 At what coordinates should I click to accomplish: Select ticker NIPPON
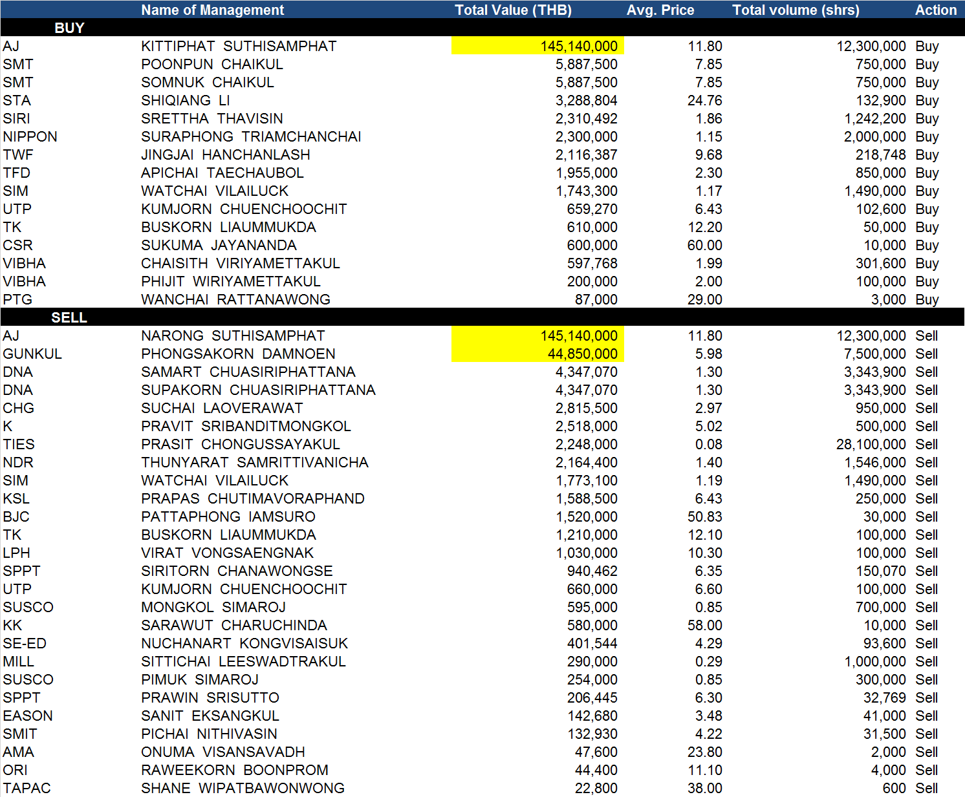pyautogui.click(x=30, y=136)
